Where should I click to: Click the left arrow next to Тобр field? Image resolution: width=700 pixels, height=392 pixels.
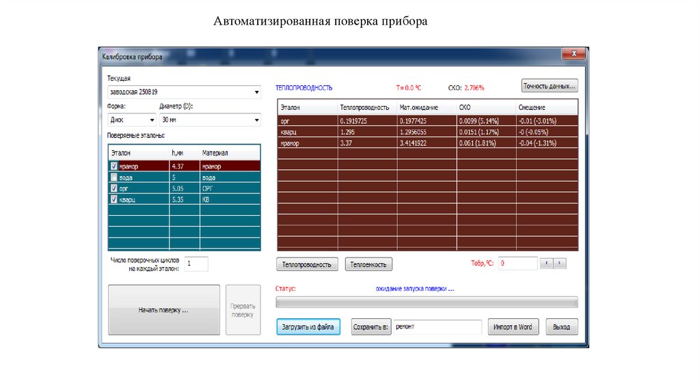coord(546,263)
